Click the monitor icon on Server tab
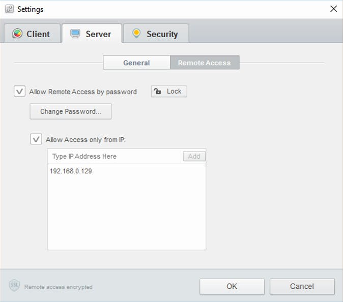The image size is (343, 302). pos(75,34)
